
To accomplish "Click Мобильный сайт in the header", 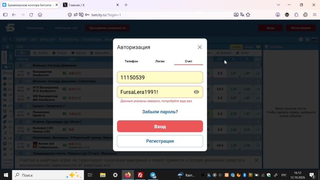I will click(x=66, y=28).
